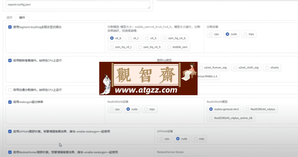The height and width of the screenshot is (157, 298).
Task: Click the RealESRGAN模型 label text
Action: (217, 102)
